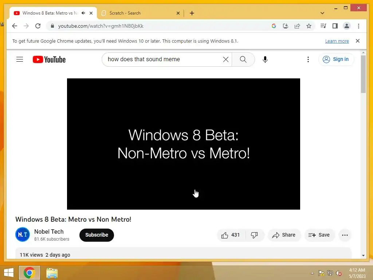The height and width of the screenshot is (280, 373).
Task: Click the Share button
Action: click(284, 235)
